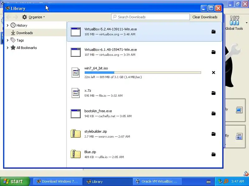Select History in the Library sidebar
This screenshot has height=186, width=249.
click(x=35, y=25)
